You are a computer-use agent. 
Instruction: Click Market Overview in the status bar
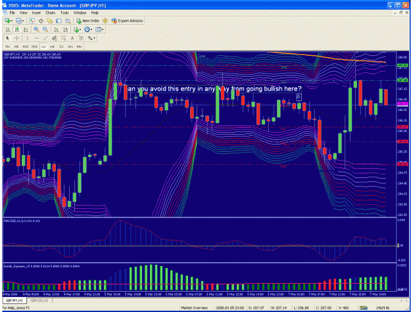point(194,308)
